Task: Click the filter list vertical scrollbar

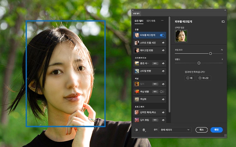Action: click(x=170, y=65)
